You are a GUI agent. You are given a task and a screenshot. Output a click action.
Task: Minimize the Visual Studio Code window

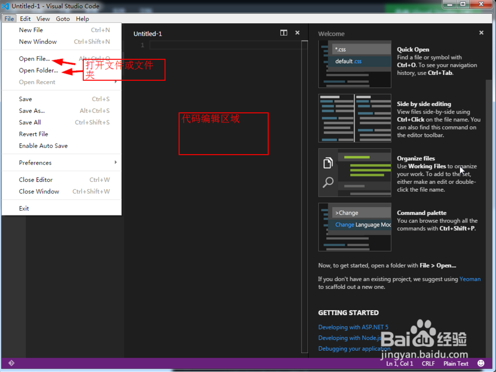449,4
